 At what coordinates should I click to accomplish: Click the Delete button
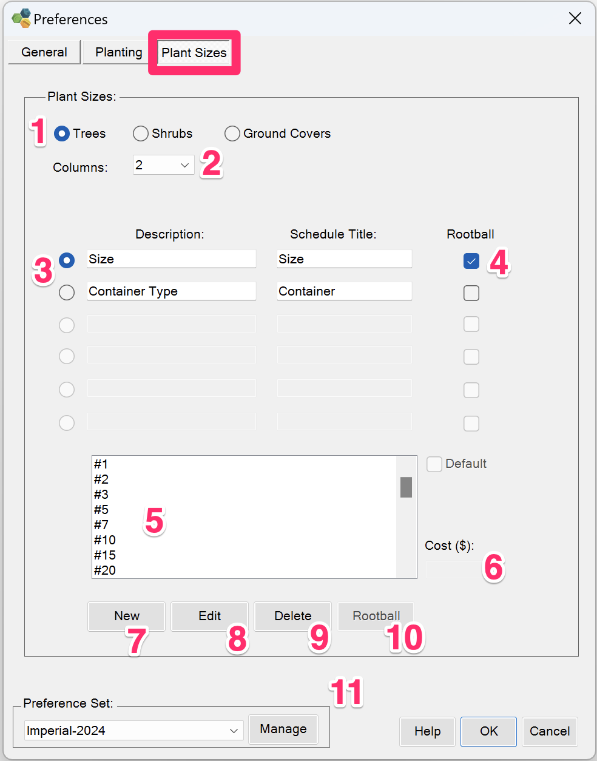point(293,616)
